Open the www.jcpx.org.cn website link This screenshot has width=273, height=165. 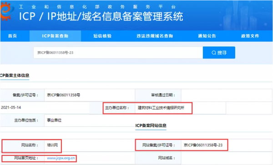click(x=61, y=158)
